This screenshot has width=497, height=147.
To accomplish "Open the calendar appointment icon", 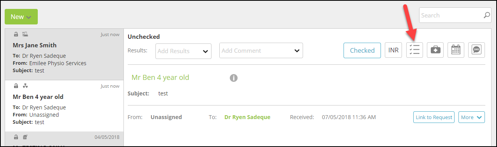I will coord(456,50).
